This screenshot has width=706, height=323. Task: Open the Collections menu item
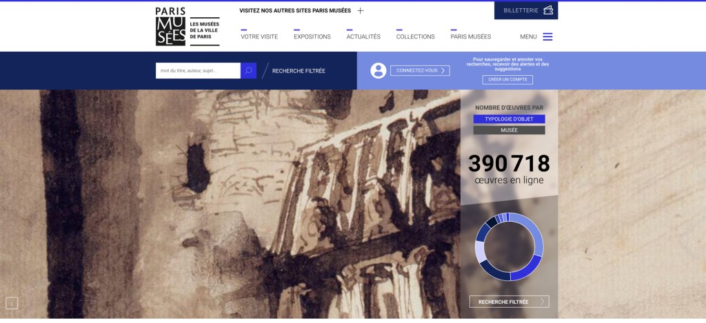point(415,37)
